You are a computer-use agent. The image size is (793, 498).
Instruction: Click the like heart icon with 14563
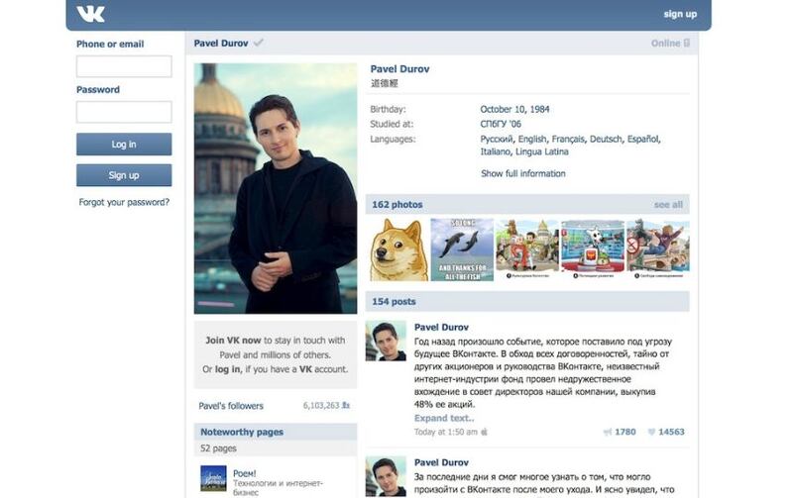(651, 432)
